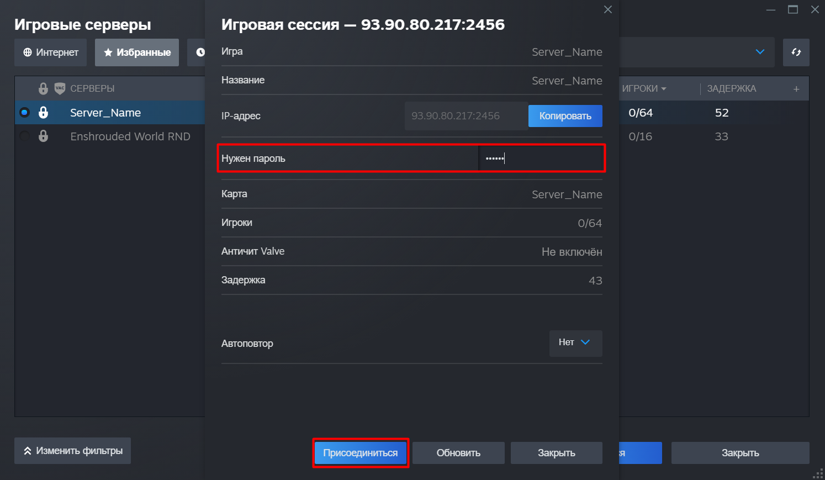Expand the game selection dropdown chevron
Image resolution: width=825 pixels, height=480 pixels.
pyautogui.click(x=760, y=52)
